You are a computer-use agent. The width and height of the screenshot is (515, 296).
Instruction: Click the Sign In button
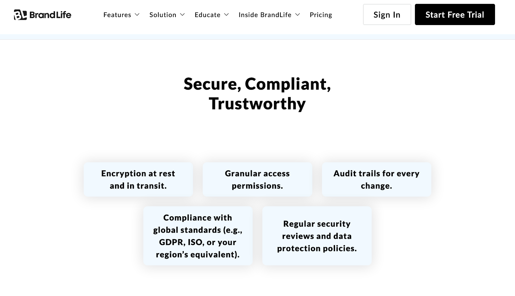387,14
